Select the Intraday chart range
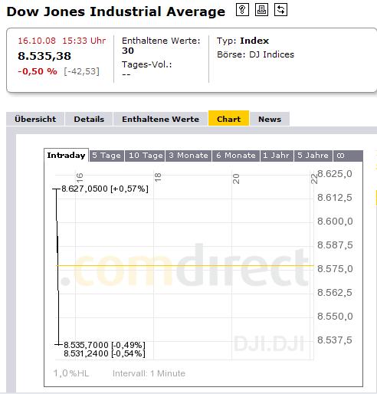Image resolution: width=377 pixels, height=394 pixels. click(66, 155)
